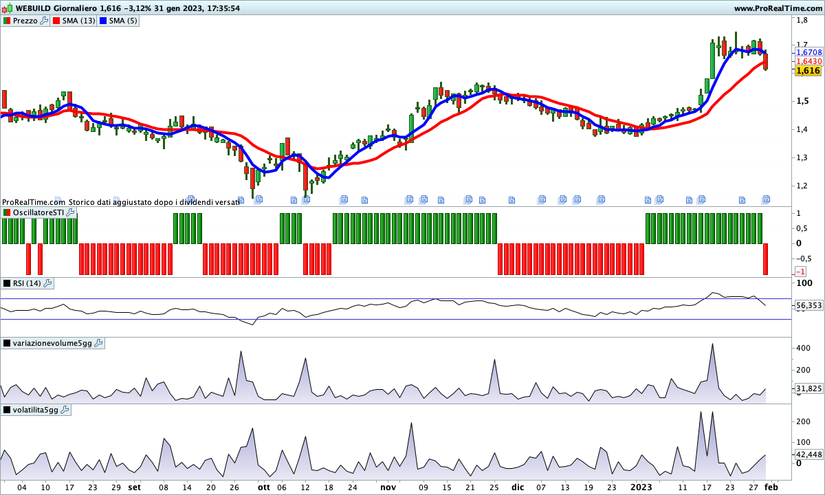The height and width of the screenshot is (495, 825).
Task: Open OscillatoreSTI settings wrench icon
Action: (70, 212)
